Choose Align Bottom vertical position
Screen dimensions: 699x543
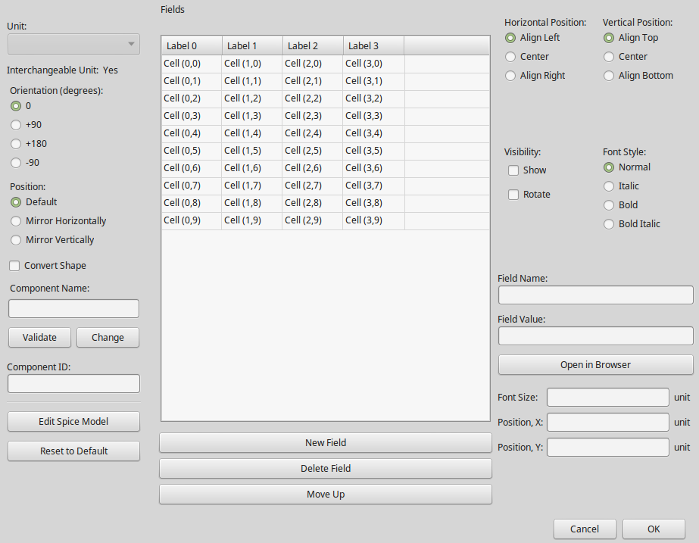tap(609, 76)
